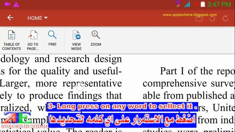The image size is (235, 132).
Task: Change the View Mode
Action: (76, 40)
